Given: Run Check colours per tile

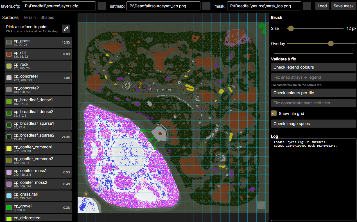Looking at the screenshot, I should click(313, 93).
